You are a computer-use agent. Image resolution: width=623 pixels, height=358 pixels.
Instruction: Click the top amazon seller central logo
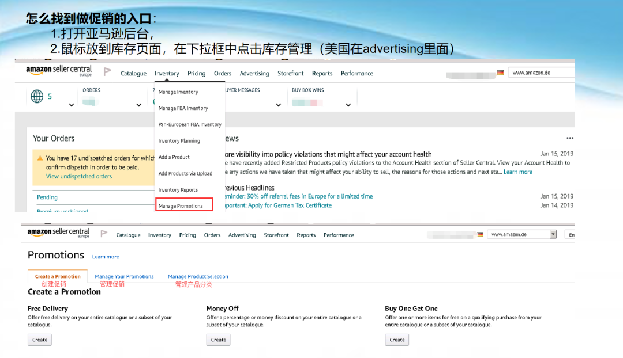(59, 71)
